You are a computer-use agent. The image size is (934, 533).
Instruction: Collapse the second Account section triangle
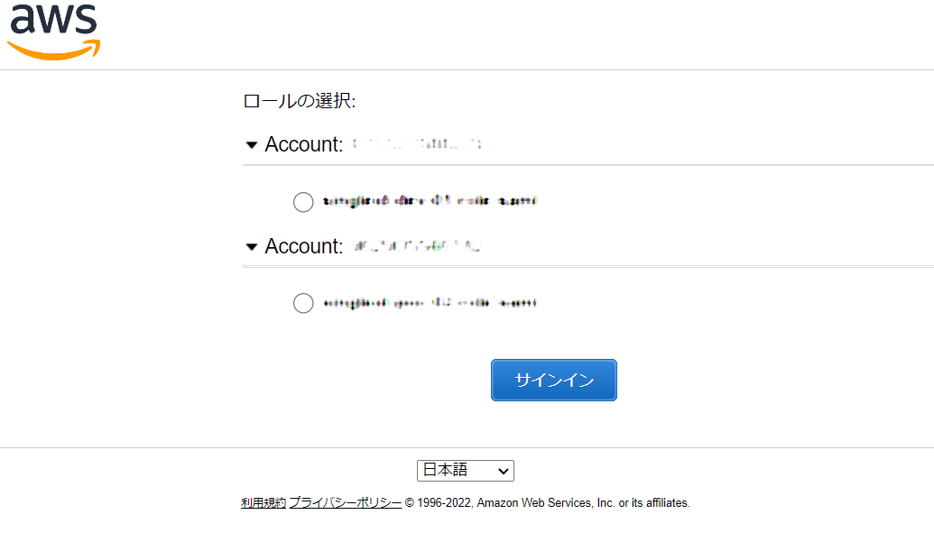[x=252, y=247]
